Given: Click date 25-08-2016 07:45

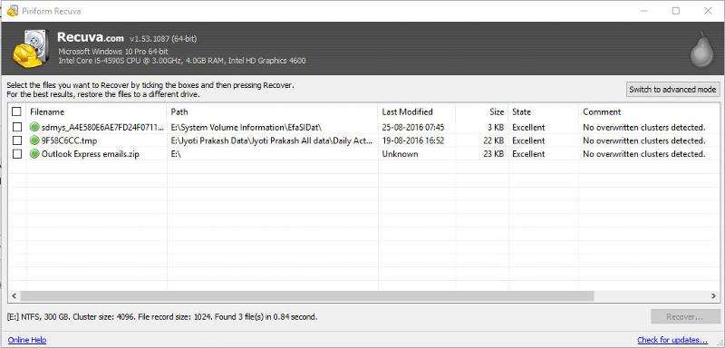Looking at the screenshot, I should point(413,127).
